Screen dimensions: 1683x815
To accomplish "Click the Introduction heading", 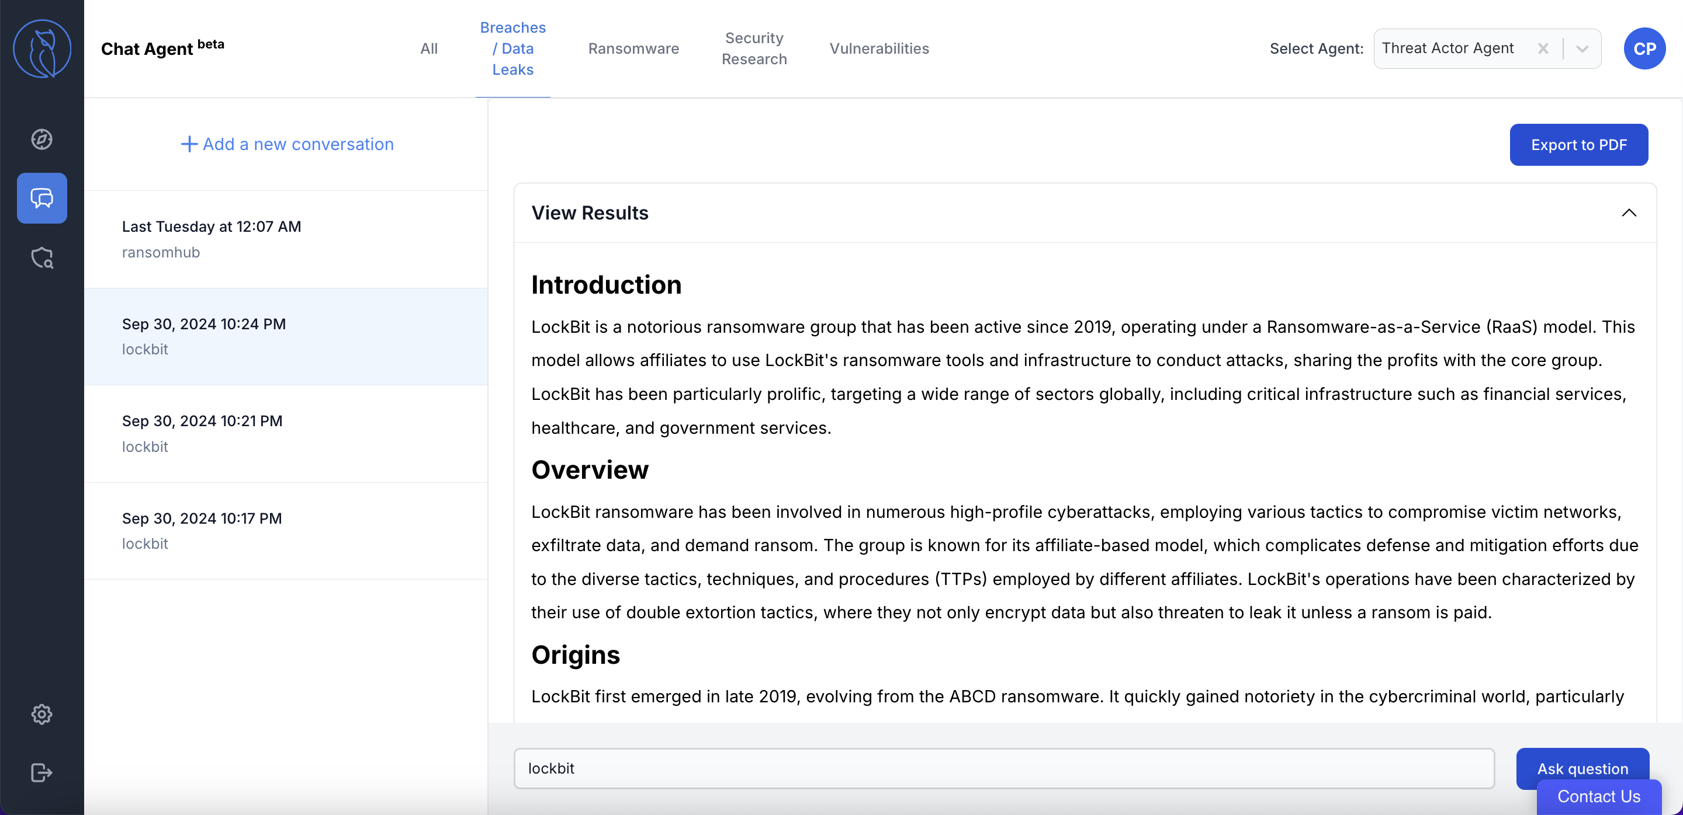I will (605, 285).
